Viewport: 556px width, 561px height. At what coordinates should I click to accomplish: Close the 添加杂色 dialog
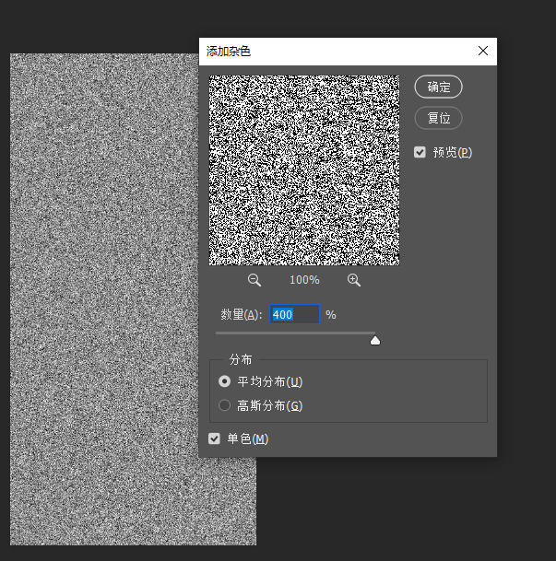[483, 51]
